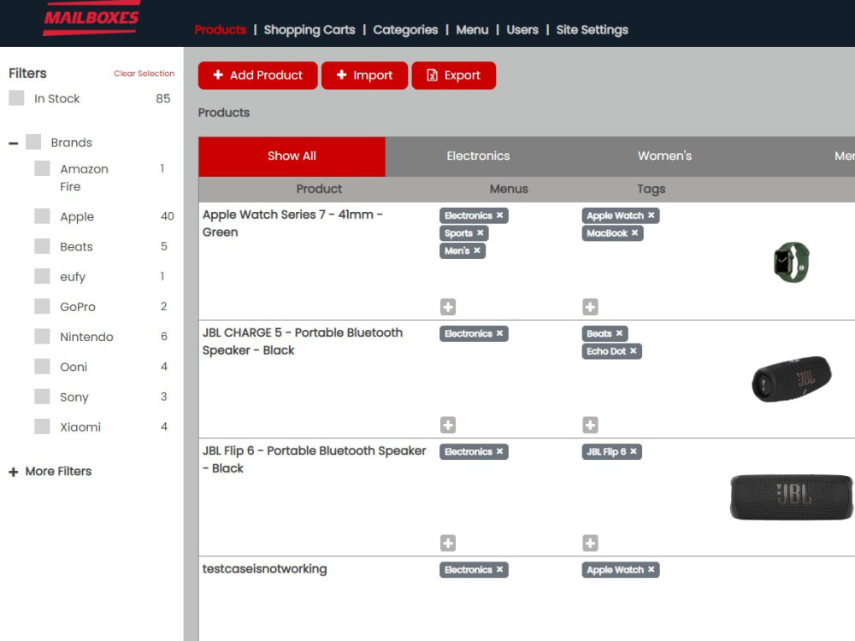
Task: Switch to the Women's tab
Action: (x=664, y=156)
